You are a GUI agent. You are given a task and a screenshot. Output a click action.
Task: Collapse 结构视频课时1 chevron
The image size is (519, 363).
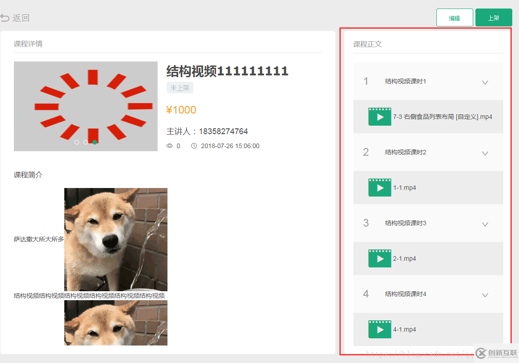pos(485,83)
